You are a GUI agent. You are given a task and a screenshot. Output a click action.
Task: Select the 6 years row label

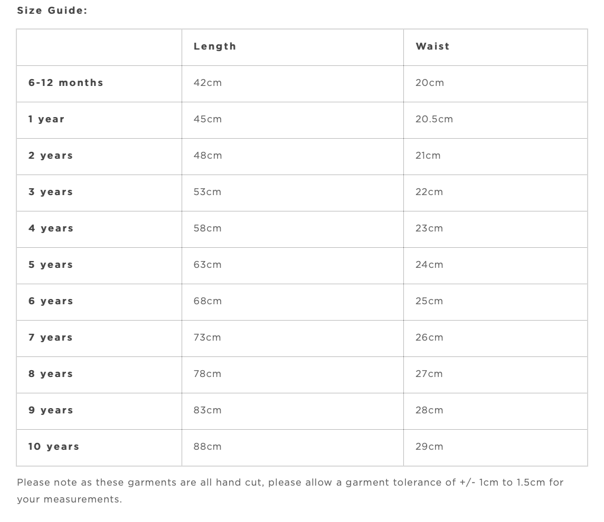(51, 301)
